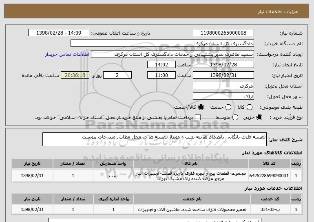Click the buyer name field دادگستری کل استان مرکزی
314x222 pixels.
click(x=162, y=44)
